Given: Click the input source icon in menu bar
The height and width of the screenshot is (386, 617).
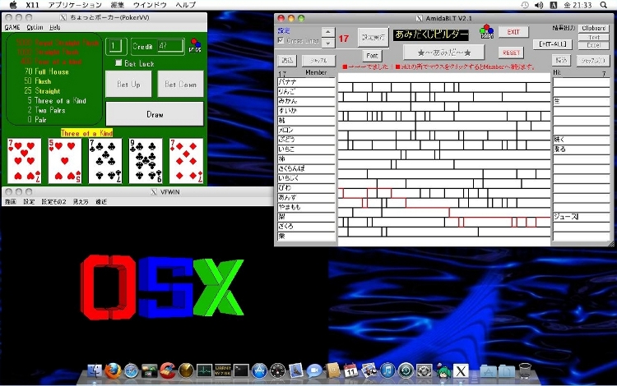Looking at the screenshot, I should point(554,5).
